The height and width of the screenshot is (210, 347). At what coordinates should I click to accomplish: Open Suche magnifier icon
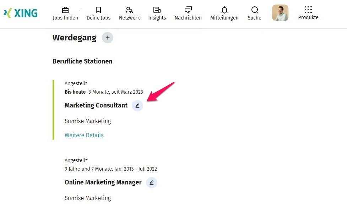254,10
